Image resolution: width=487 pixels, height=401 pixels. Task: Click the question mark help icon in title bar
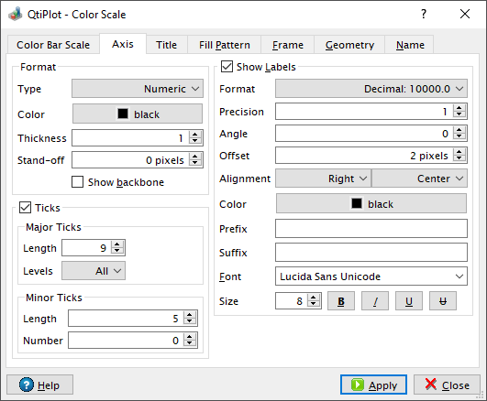[424, 14]
